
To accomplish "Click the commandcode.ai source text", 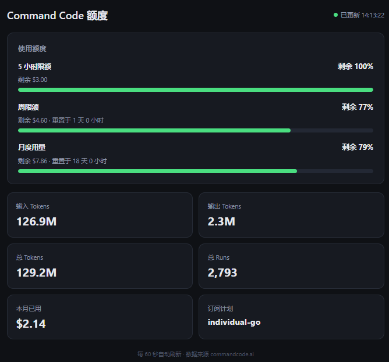I will pos(232,354).
